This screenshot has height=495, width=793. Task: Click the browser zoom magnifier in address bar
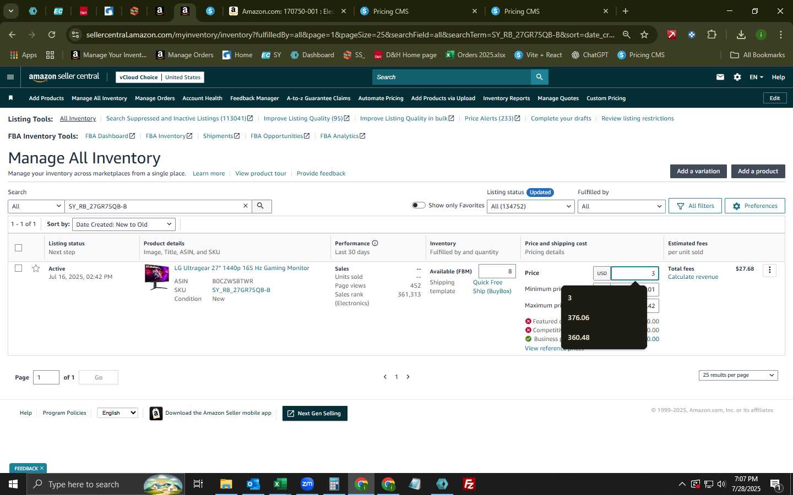[626, 35]
